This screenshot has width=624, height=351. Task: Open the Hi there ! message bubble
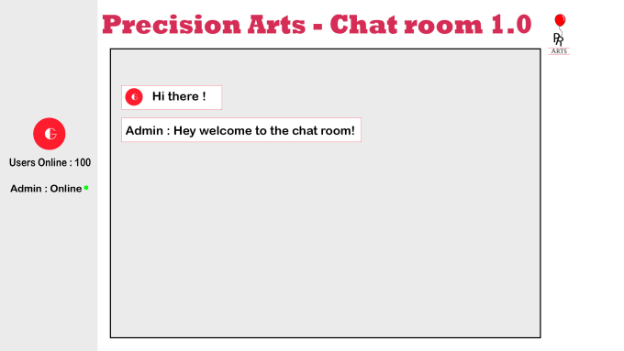tap(172, 97)
